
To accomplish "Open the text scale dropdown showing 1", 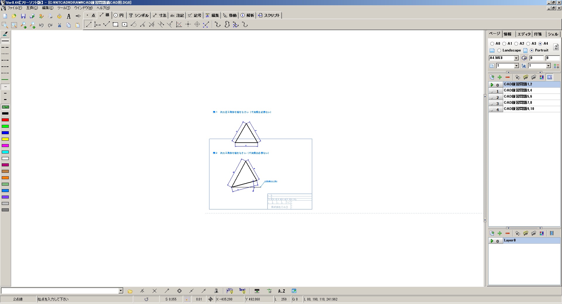I will click(x=548, y=66).
